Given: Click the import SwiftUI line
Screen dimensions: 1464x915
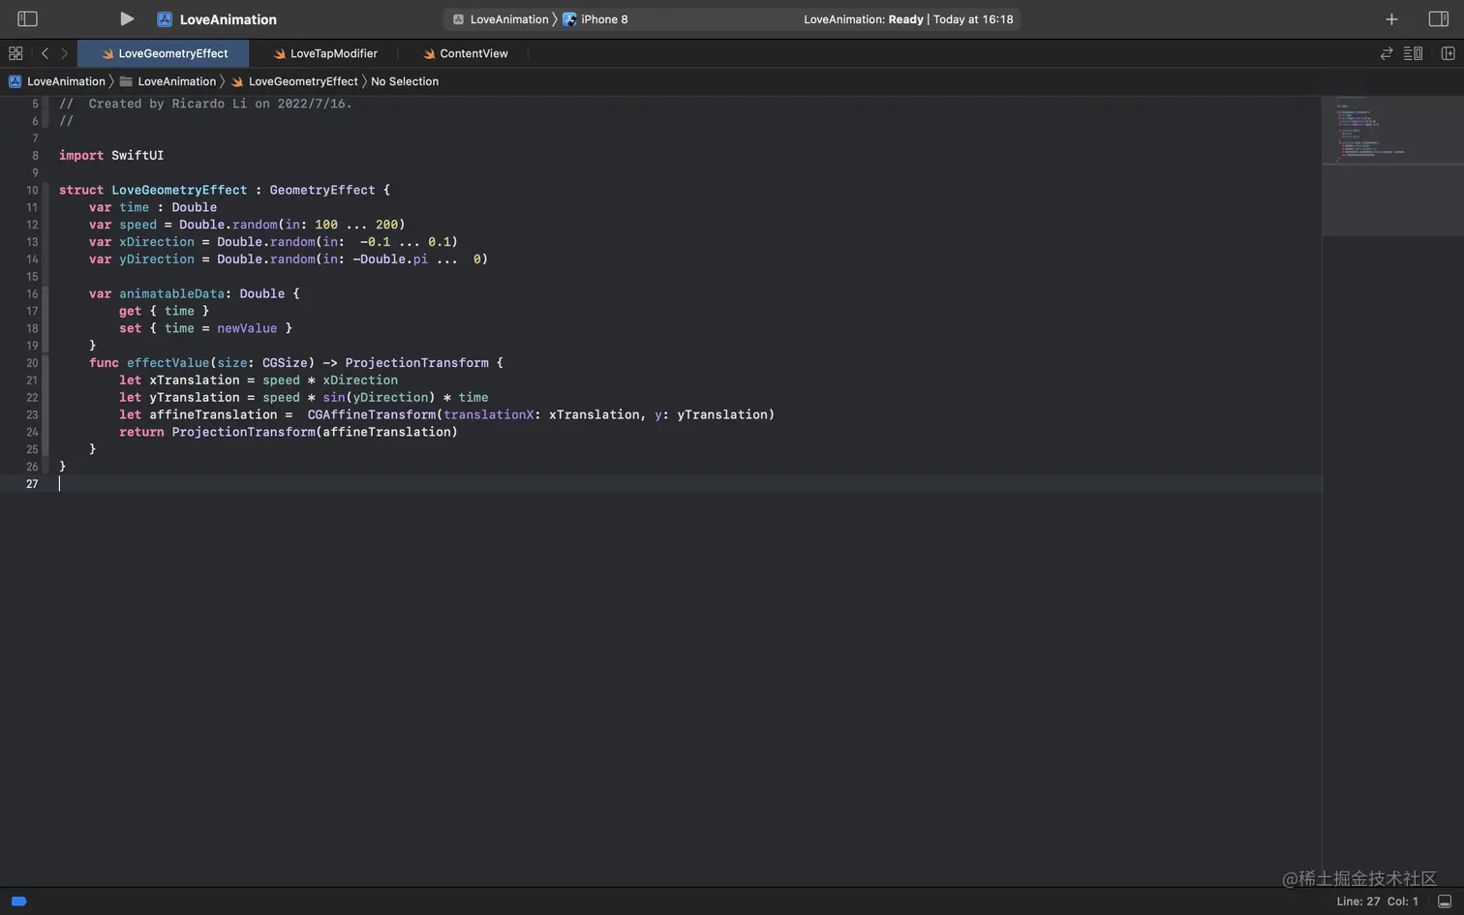Looking at the screenshot, I should [111, 155].
